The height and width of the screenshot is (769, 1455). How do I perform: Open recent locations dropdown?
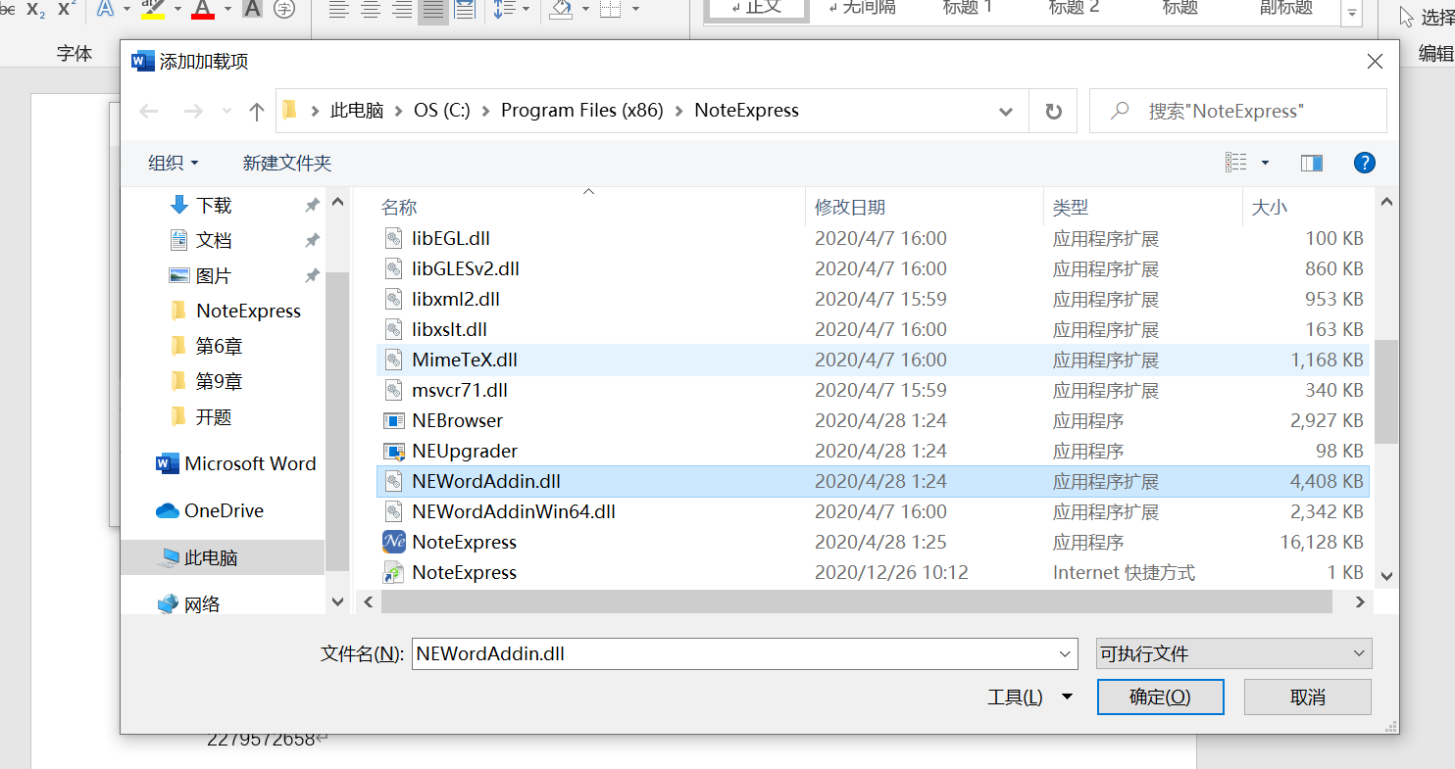(x=227, y=112)
